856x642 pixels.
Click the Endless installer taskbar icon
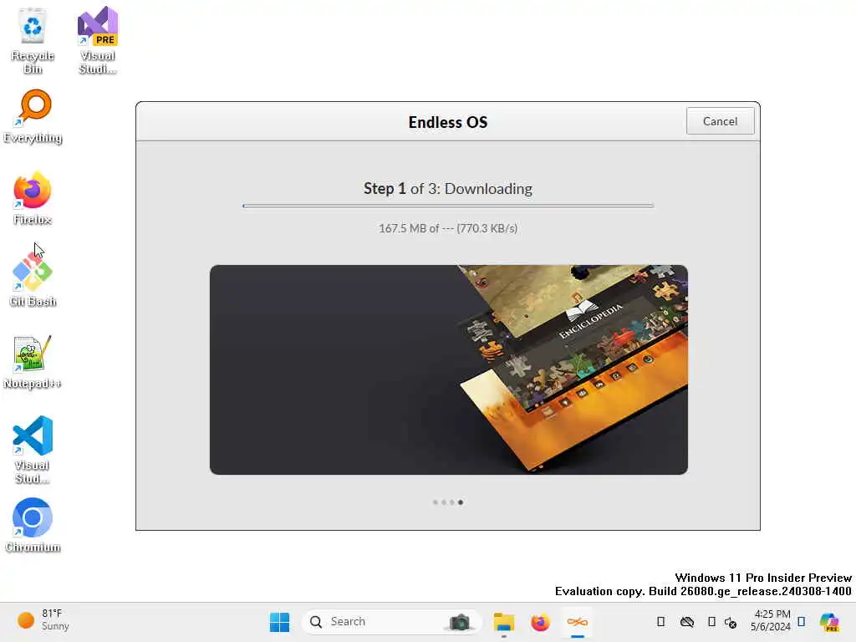577,622
